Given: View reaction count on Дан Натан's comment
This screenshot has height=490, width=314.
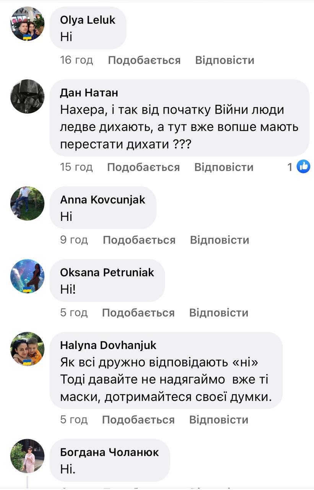Looking at the screenshot, I should click(290, 167).
